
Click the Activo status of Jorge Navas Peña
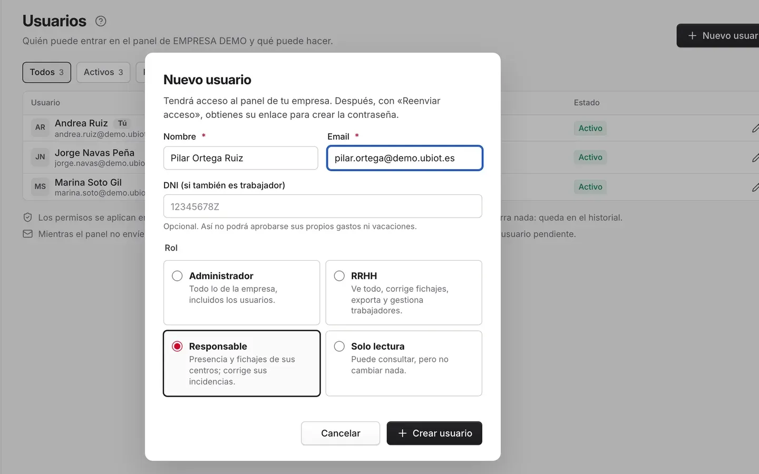[590, 157]
